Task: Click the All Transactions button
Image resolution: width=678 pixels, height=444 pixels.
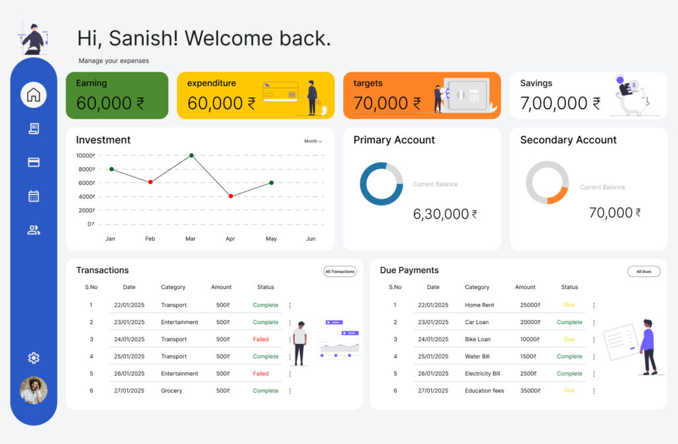Action: point(340,272)
